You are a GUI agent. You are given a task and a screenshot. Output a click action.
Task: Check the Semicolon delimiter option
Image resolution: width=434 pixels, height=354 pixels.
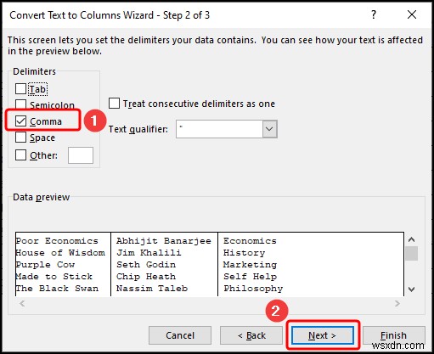(20, 104)
